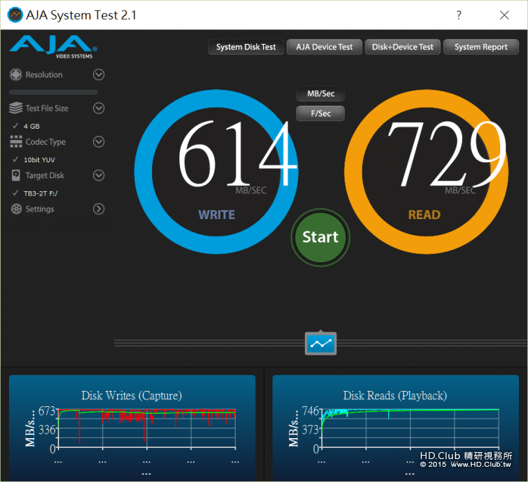Open the AJA Device Test tab
The height and width of the screenshot is (482, 528).
coord(324,47)
